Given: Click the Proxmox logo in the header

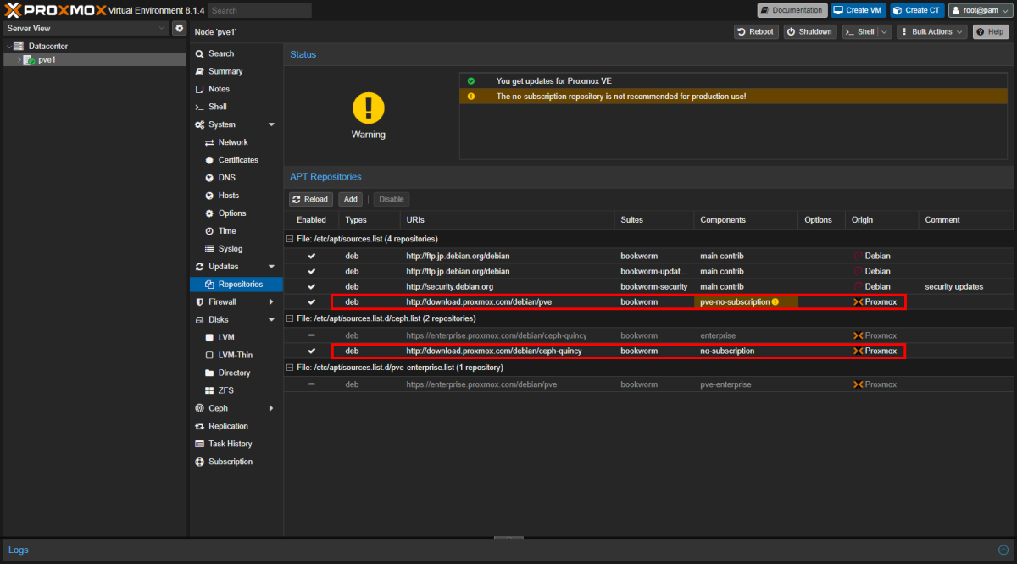Looking at the screenshot, I should click(55, 10).
